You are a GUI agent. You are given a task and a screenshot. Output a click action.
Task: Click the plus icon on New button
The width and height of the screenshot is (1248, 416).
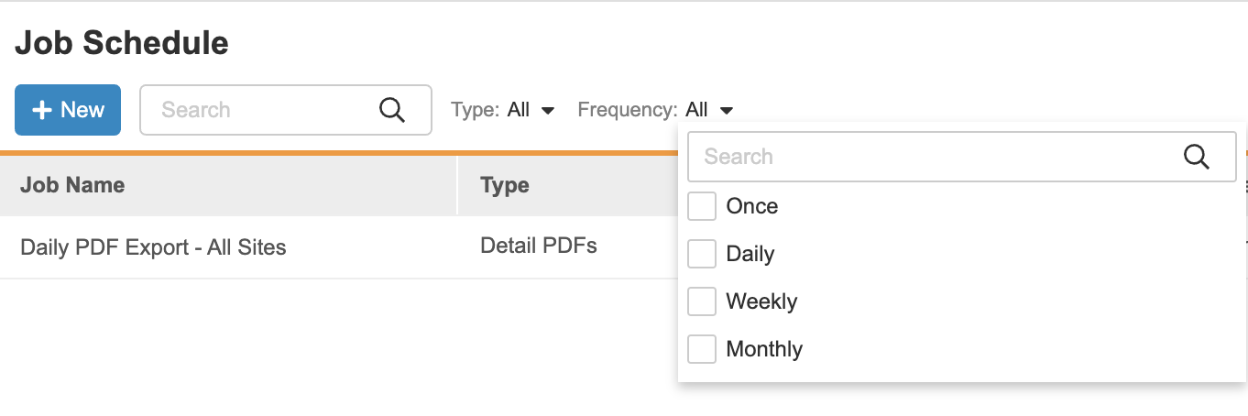point(41,110)
